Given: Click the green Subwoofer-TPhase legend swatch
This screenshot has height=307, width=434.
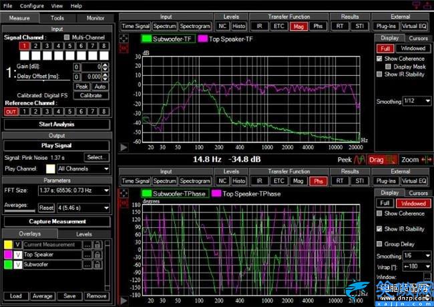Looking at the screenshot, I should click(x=146, y=194).
